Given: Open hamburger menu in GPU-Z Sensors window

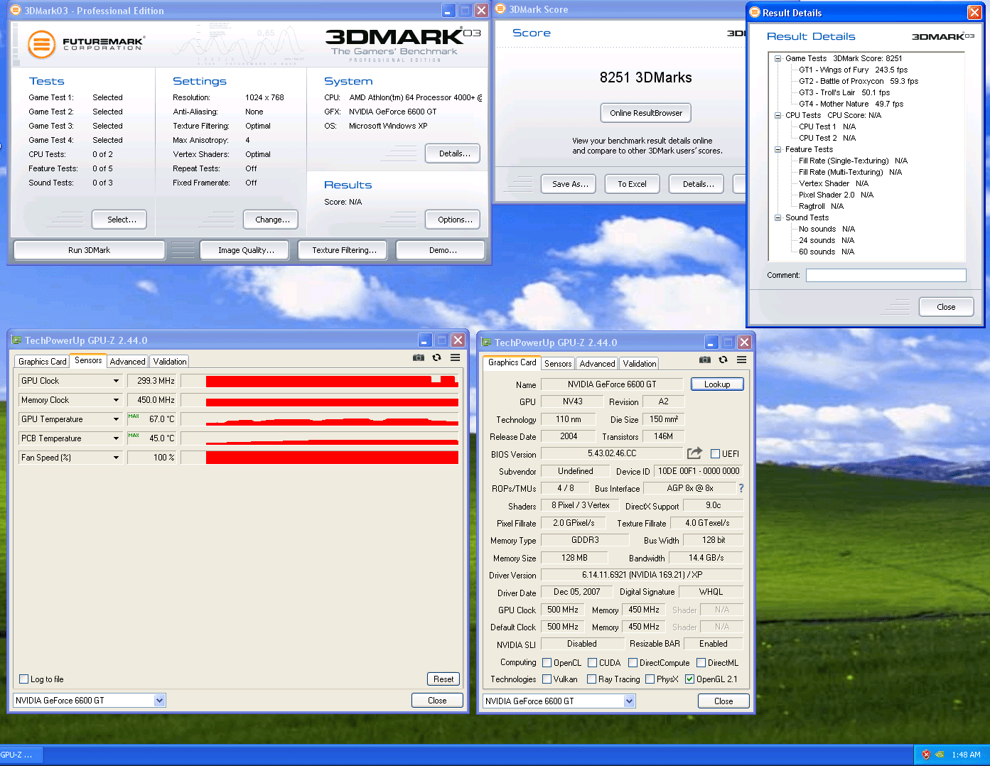Looking at the screenshot, I should [456, 357].
